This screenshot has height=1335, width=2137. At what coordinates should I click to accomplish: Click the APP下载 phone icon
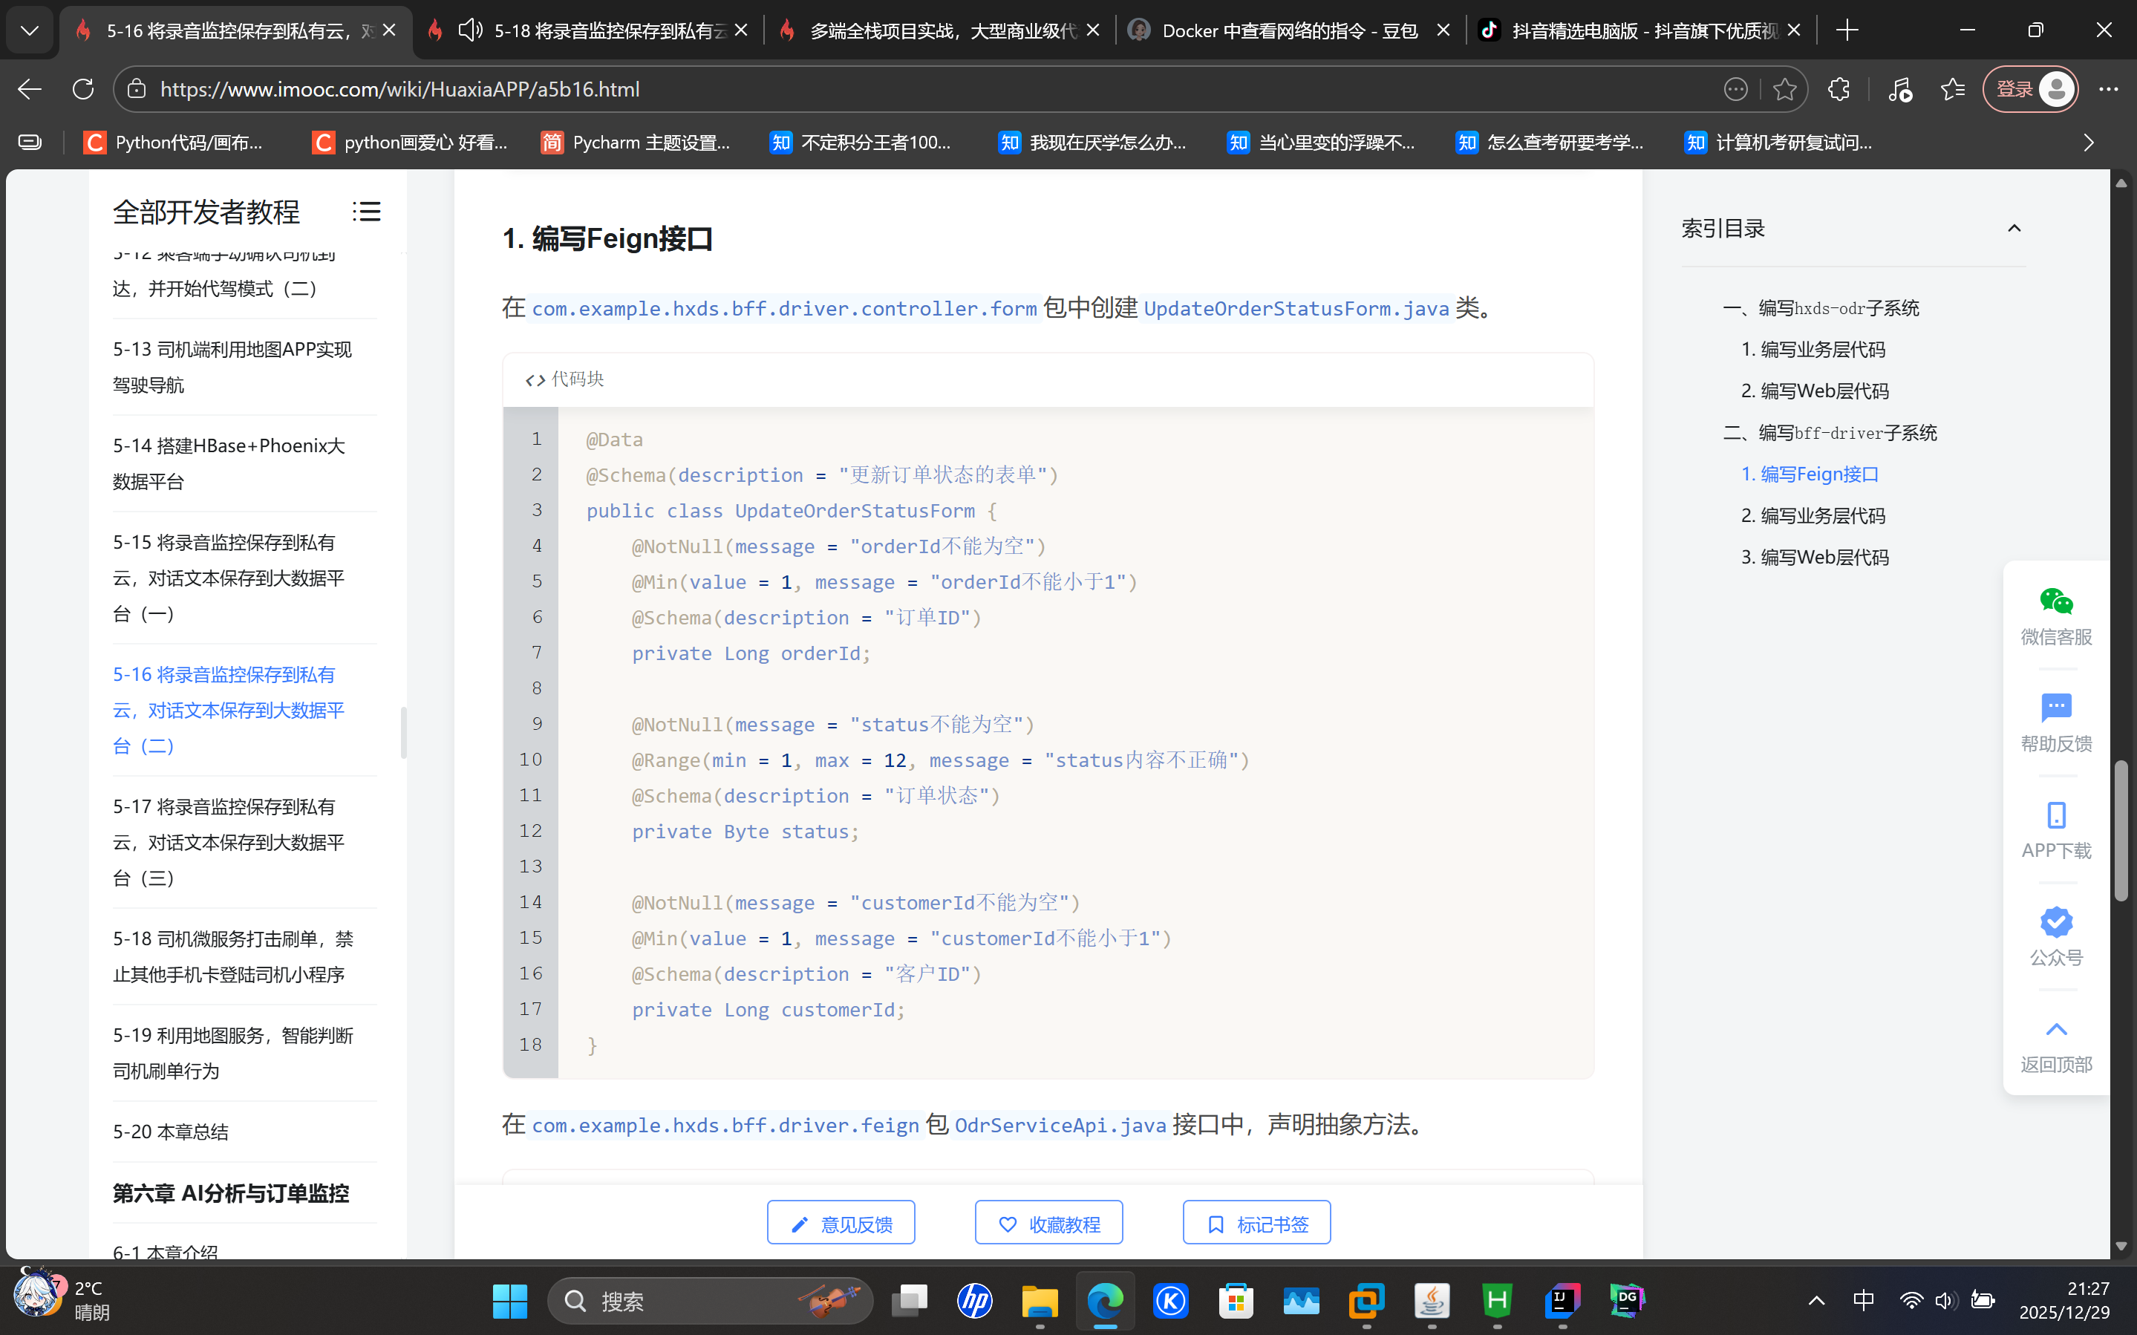[x=2056, y=815]
